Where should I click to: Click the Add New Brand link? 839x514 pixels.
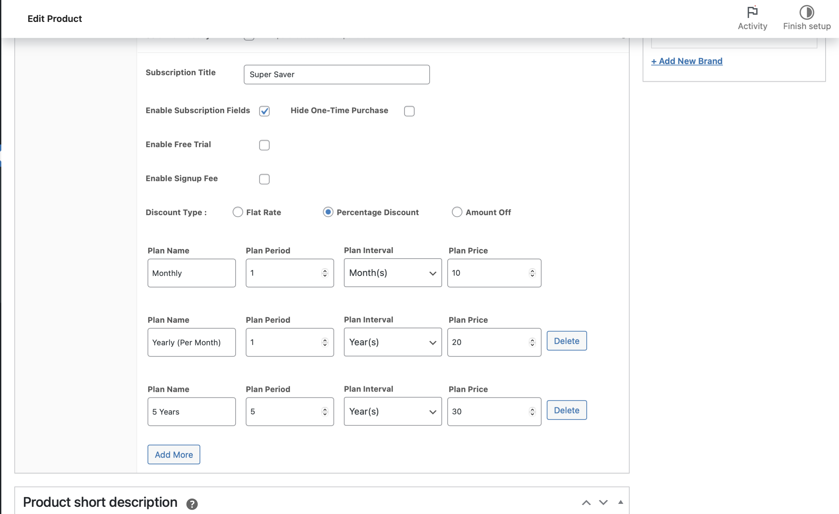point(687,61)
